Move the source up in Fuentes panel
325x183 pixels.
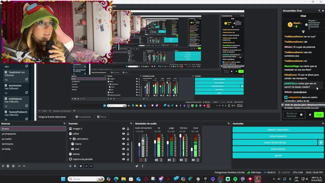tap(86, 166)
